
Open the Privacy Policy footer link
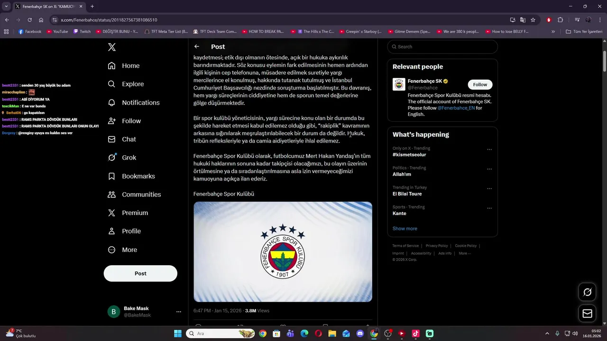point(437,246)
